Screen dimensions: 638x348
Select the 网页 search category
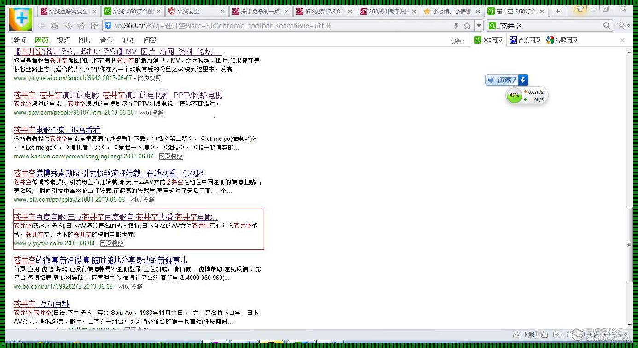click(x=42, y=41)
